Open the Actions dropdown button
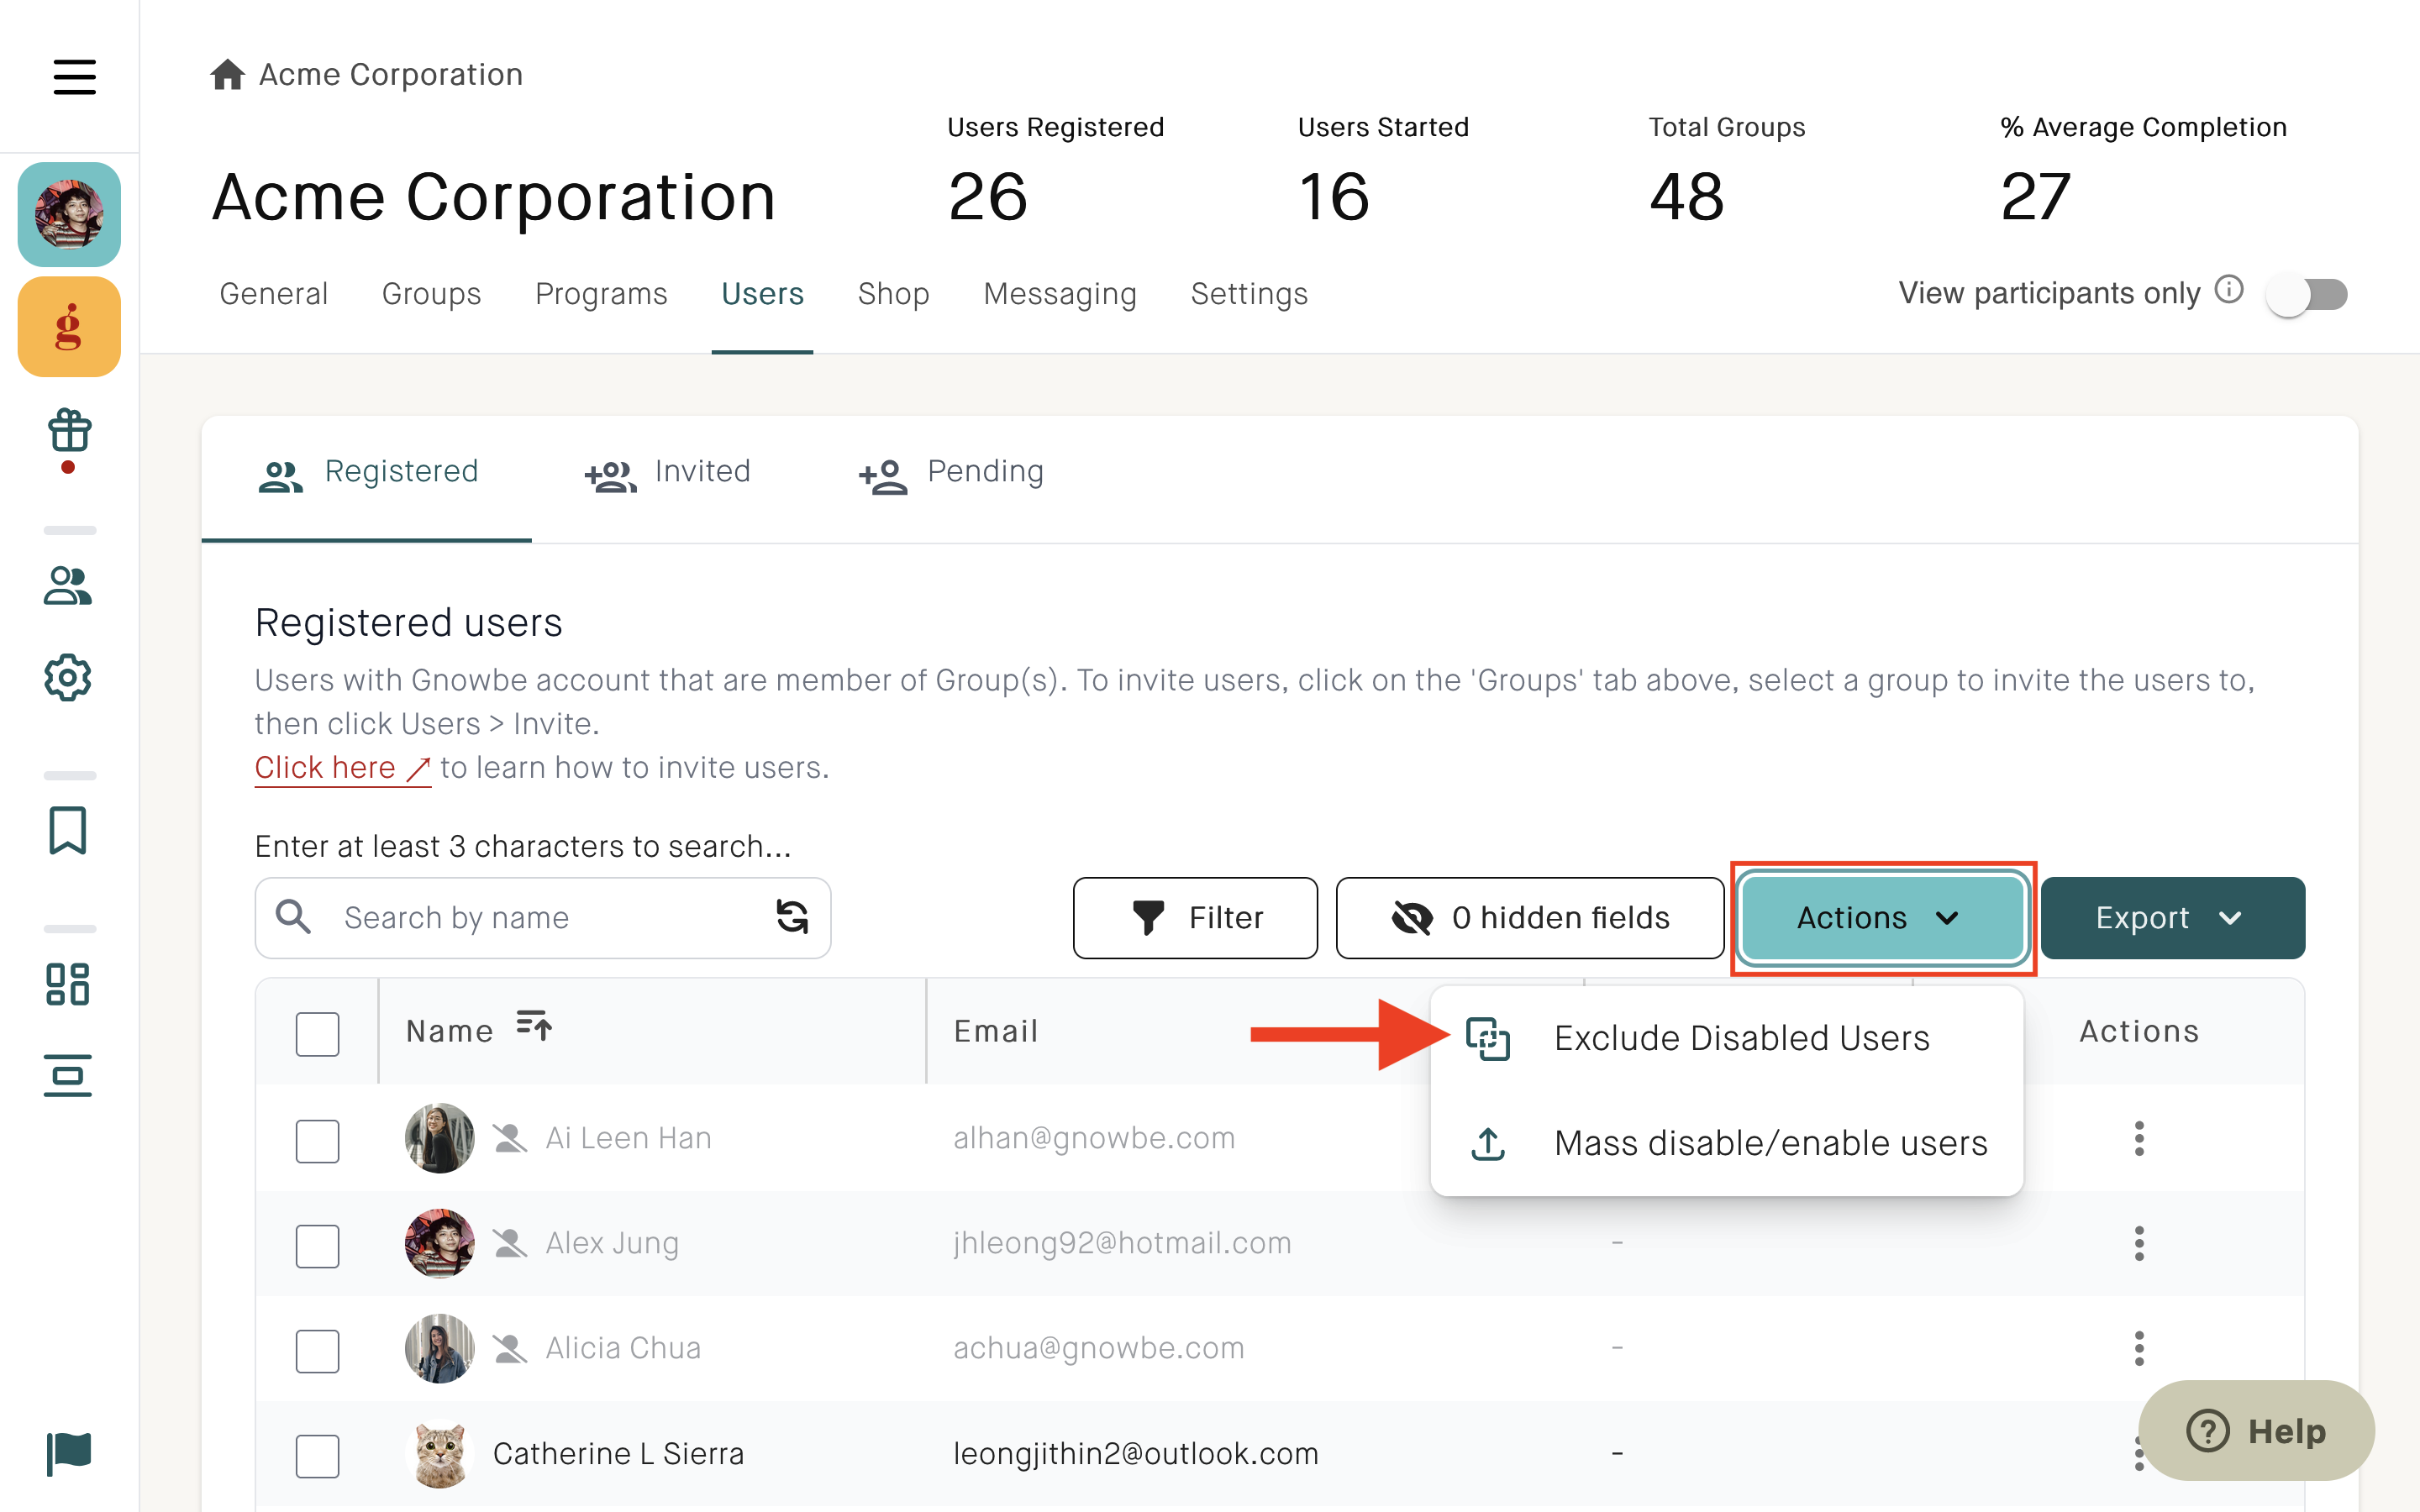 pyautogui.click(x=1883, y=917)
